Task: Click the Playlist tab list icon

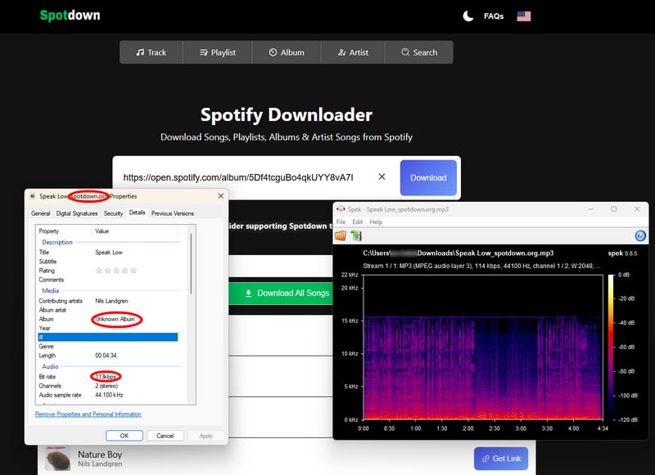Action: (x=203, y=52)
